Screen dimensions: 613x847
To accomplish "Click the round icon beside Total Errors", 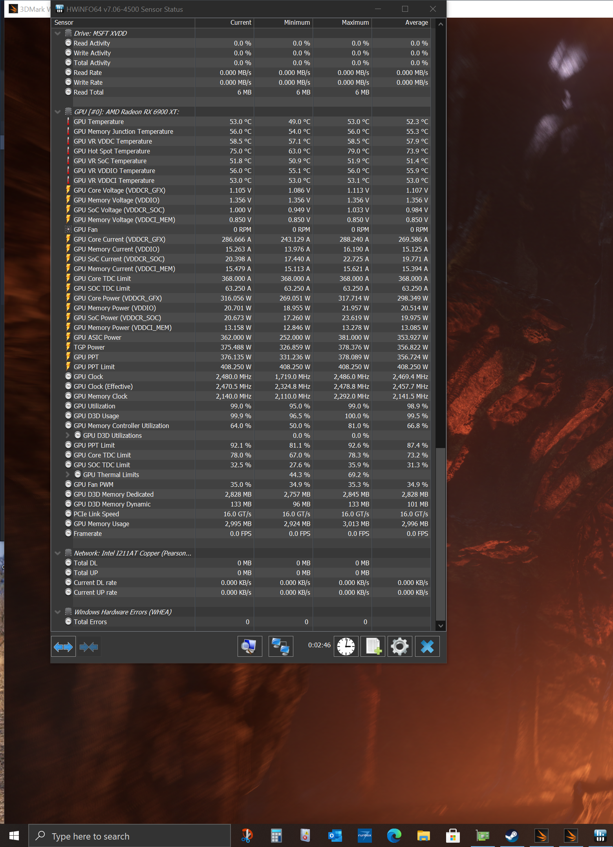I will click(68, 622).
